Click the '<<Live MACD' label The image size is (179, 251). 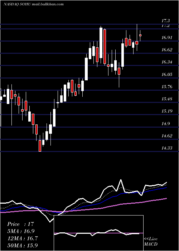151,242
